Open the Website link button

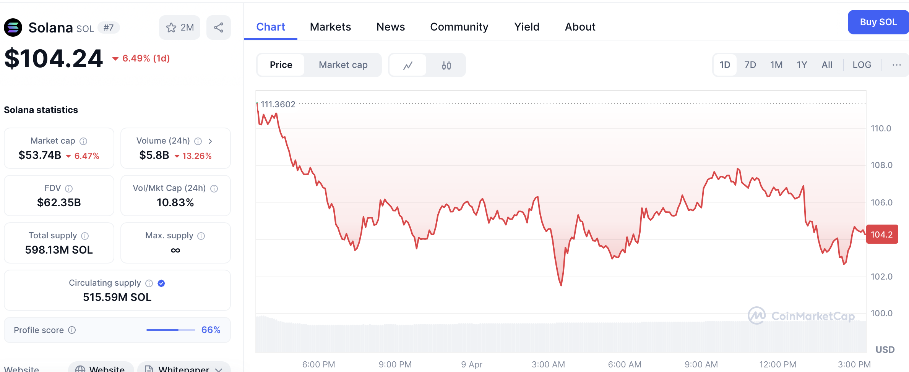point(101,369)
